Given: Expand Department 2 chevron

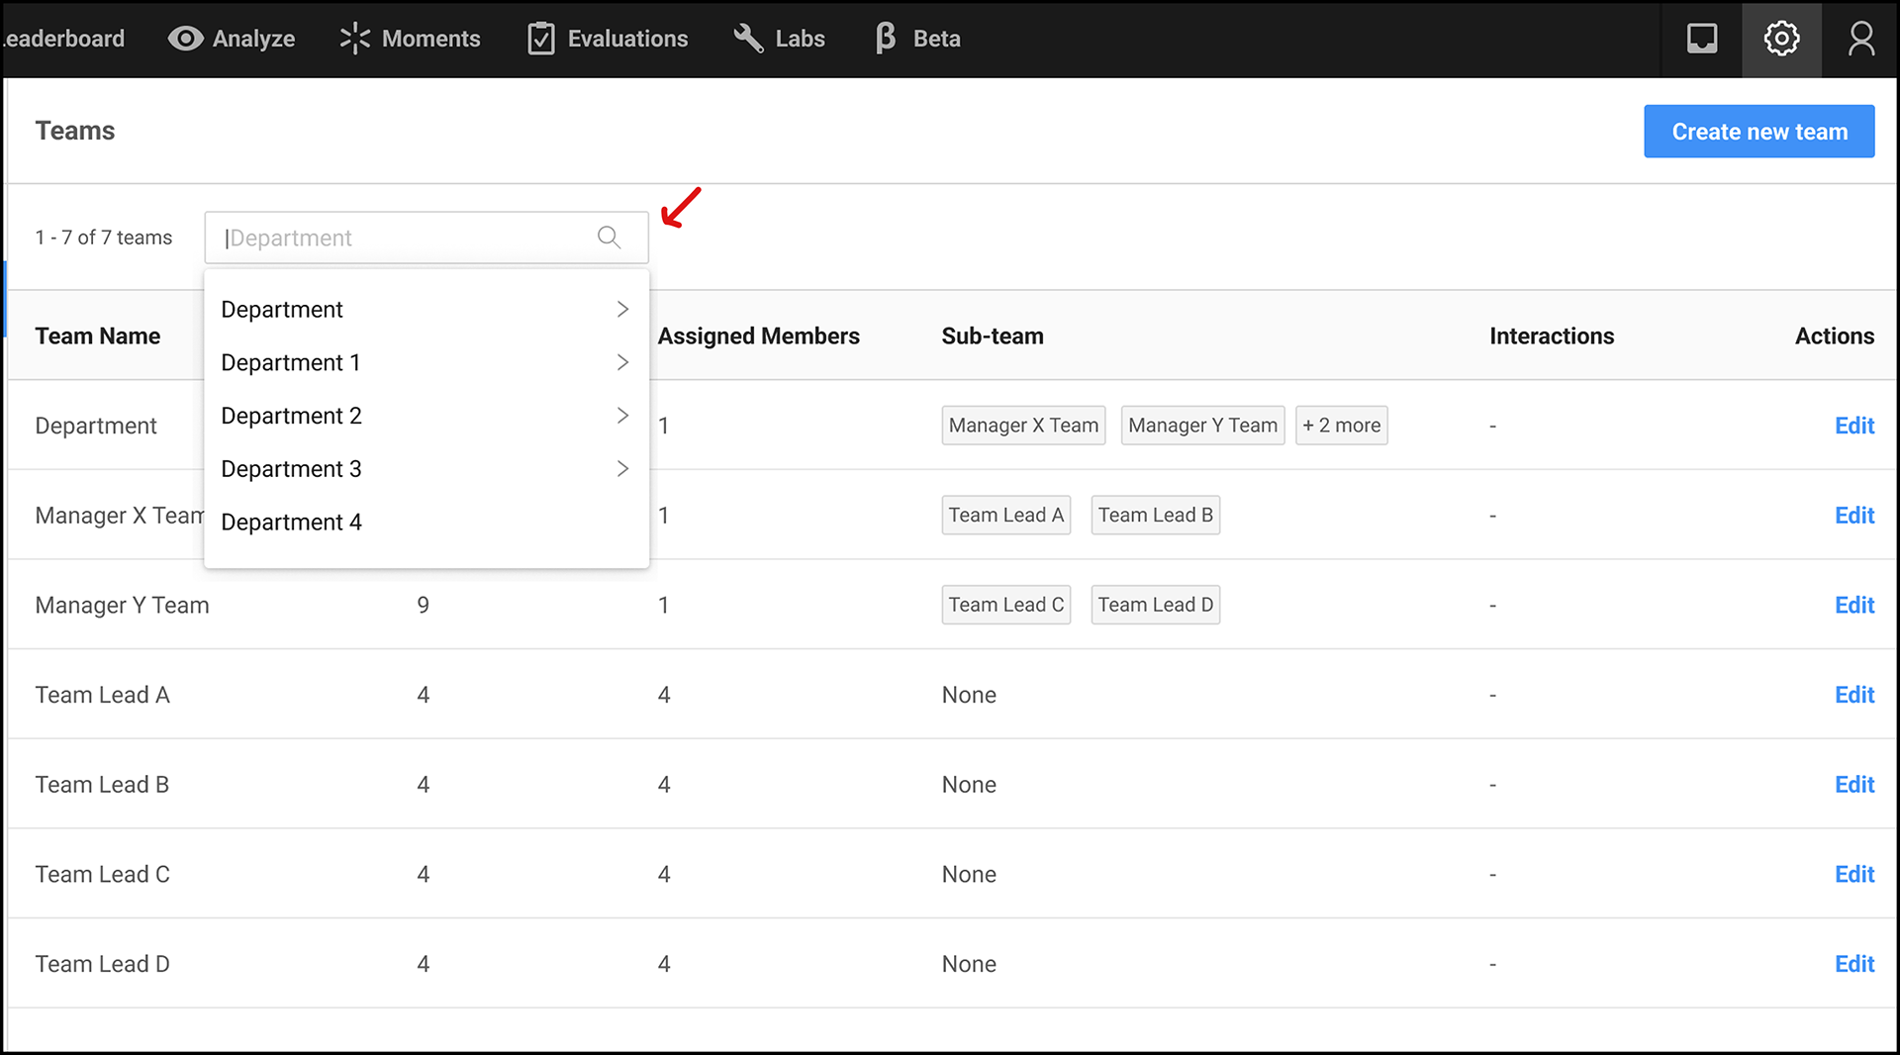Looking at the screenshot, I should tap(622, 416).
